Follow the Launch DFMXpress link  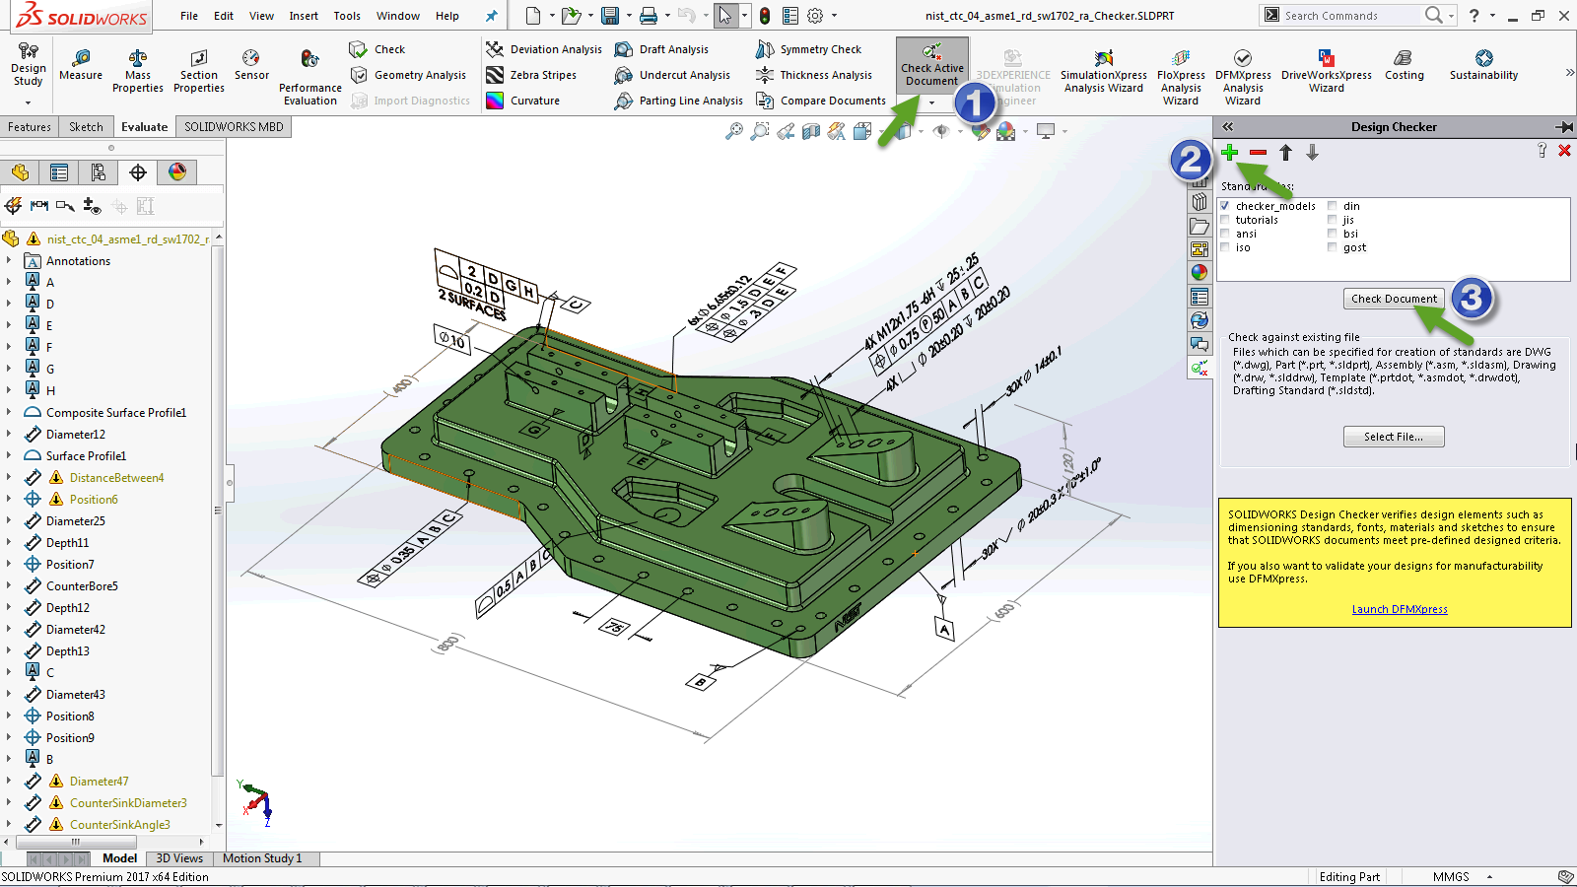tap(1400, 609)
